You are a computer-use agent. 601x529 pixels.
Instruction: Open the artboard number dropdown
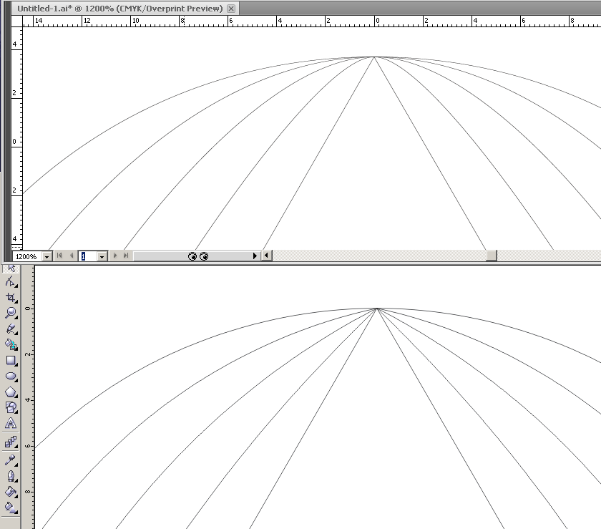click(102, 256)
